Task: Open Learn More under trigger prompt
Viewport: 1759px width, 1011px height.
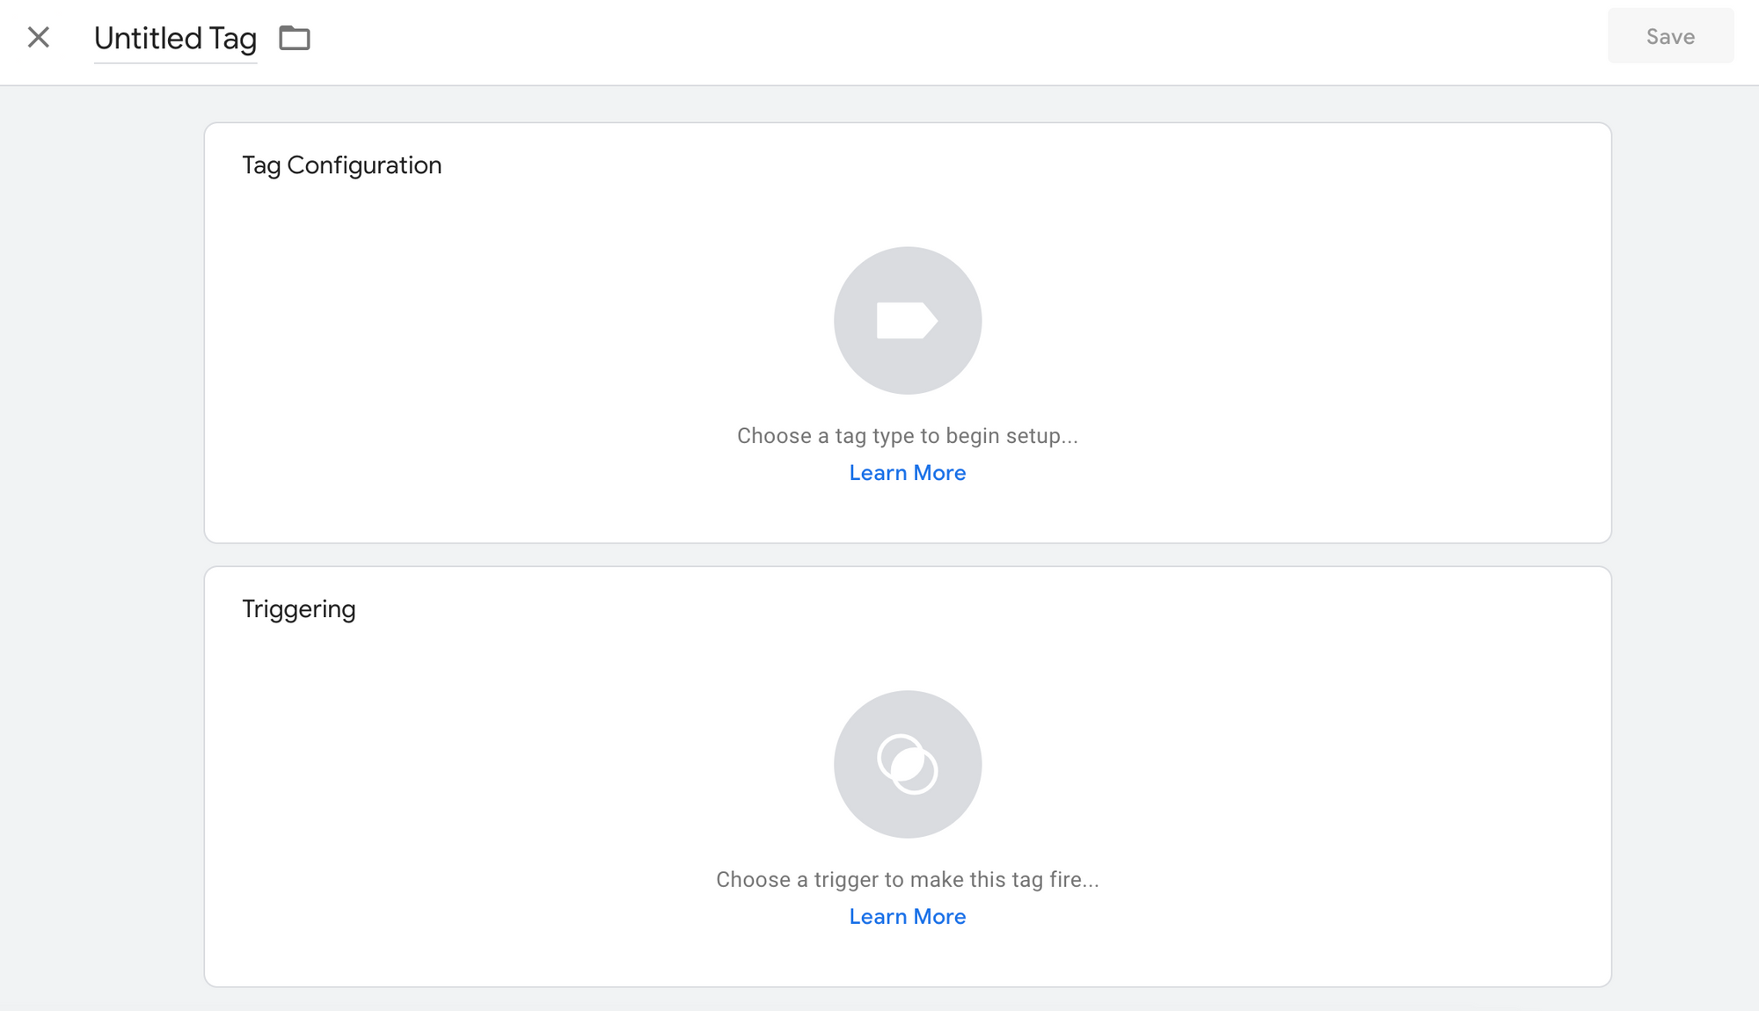Action: point(908,917)
